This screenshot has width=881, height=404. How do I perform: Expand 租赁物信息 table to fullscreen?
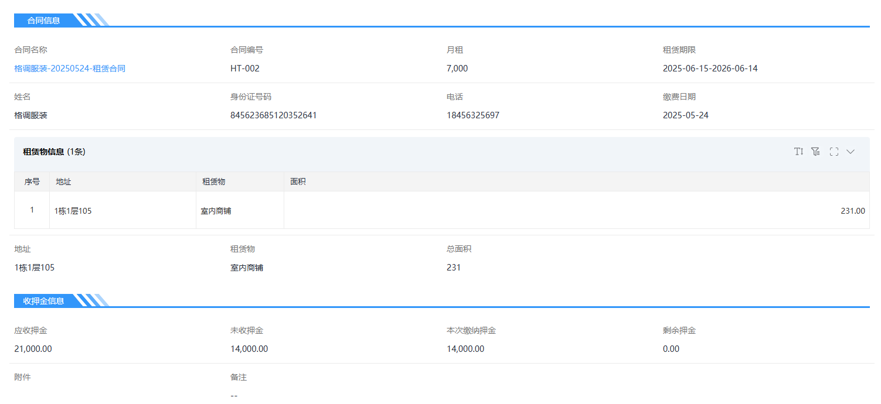point(834,152)
